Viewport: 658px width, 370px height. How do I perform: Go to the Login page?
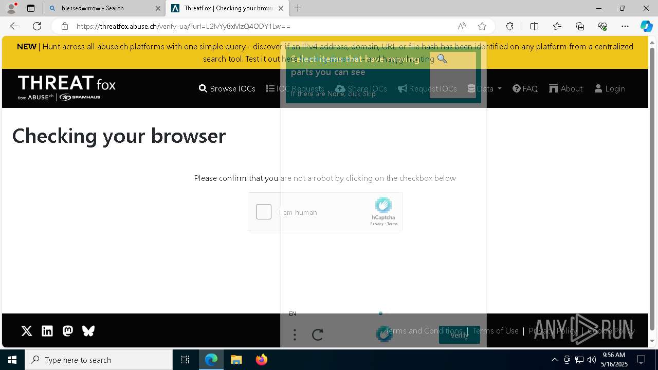pyautogui.click(x=610, y=88)
